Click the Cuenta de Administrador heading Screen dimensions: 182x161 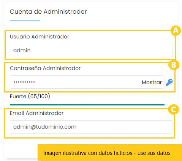point(48,12)
